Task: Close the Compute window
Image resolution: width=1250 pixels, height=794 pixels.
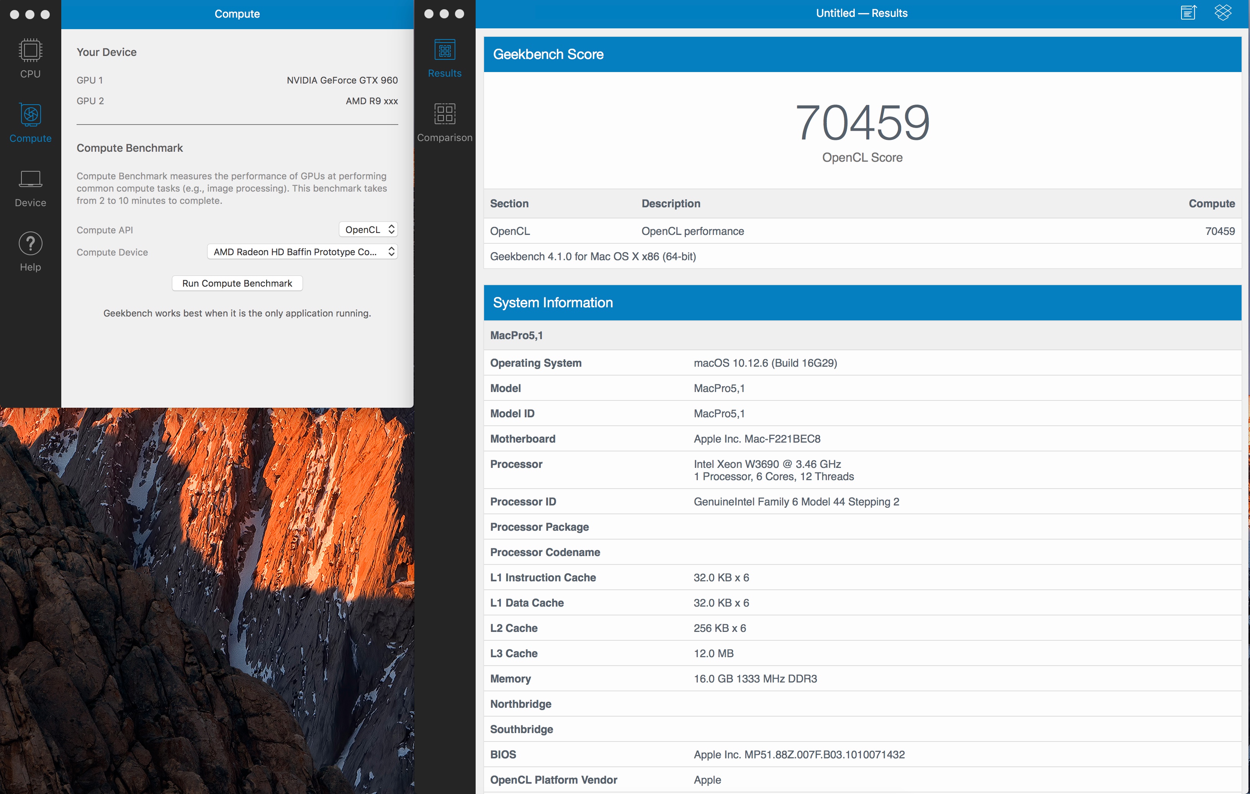Action: coord(15,15)
